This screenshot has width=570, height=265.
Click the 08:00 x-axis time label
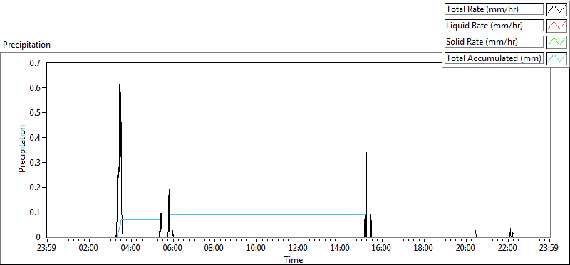(214, 249)
